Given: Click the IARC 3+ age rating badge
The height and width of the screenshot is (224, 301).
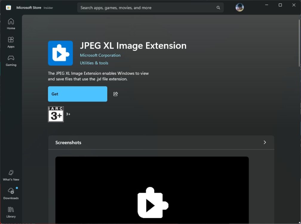Looking at the screenshot, I should (x=56, y=114).
